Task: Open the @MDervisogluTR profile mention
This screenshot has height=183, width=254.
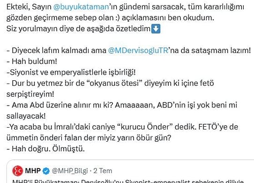Action: coord(138,51)
